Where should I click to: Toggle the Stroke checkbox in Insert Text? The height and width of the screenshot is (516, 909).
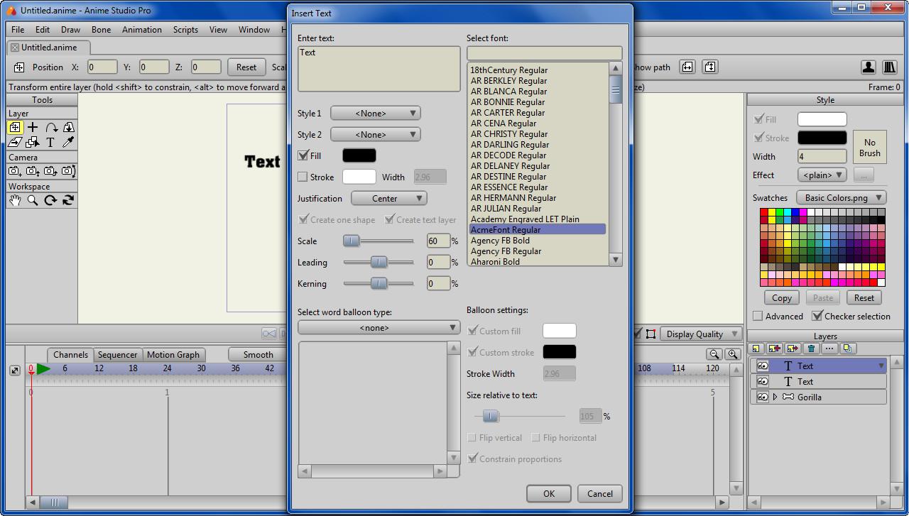[303, 177]
